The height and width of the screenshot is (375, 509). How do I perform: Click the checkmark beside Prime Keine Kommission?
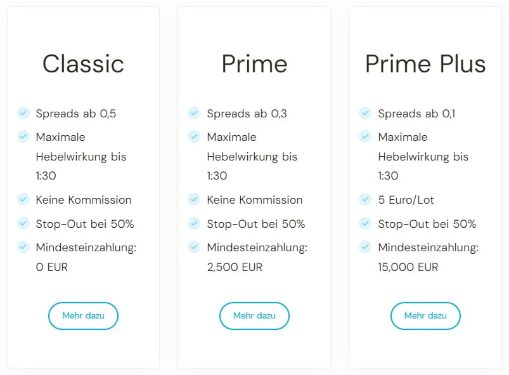[x=194, y=199]
